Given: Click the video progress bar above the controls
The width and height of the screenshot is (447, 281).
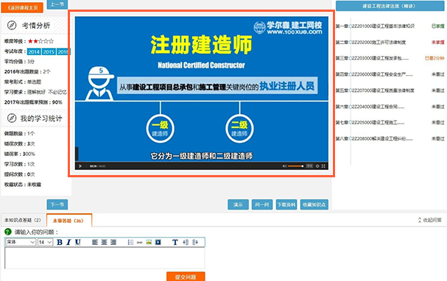Looking at the screenshot, I should tap(202, 163).
